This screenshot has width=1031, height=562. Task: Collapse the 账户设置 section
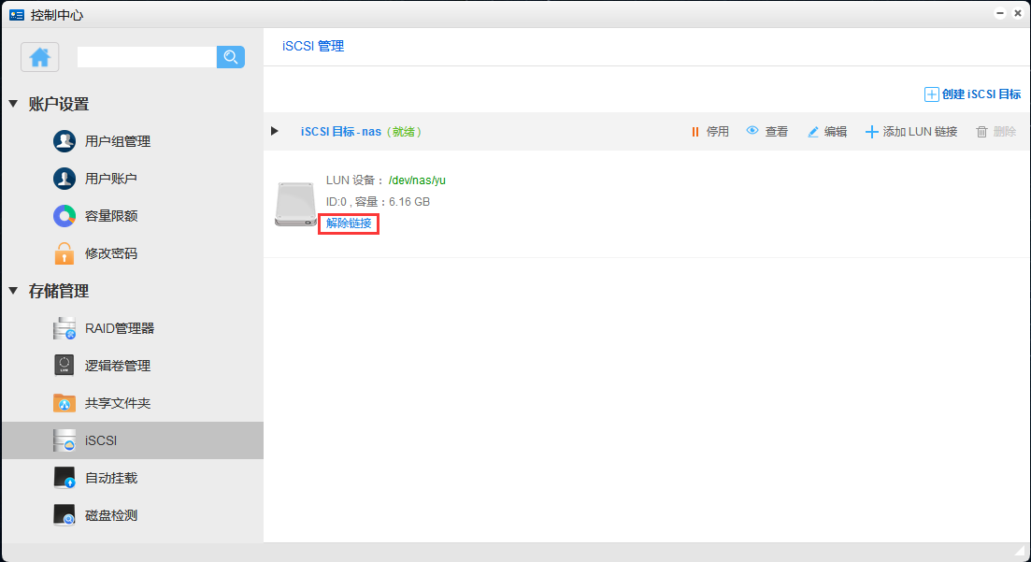13,104
